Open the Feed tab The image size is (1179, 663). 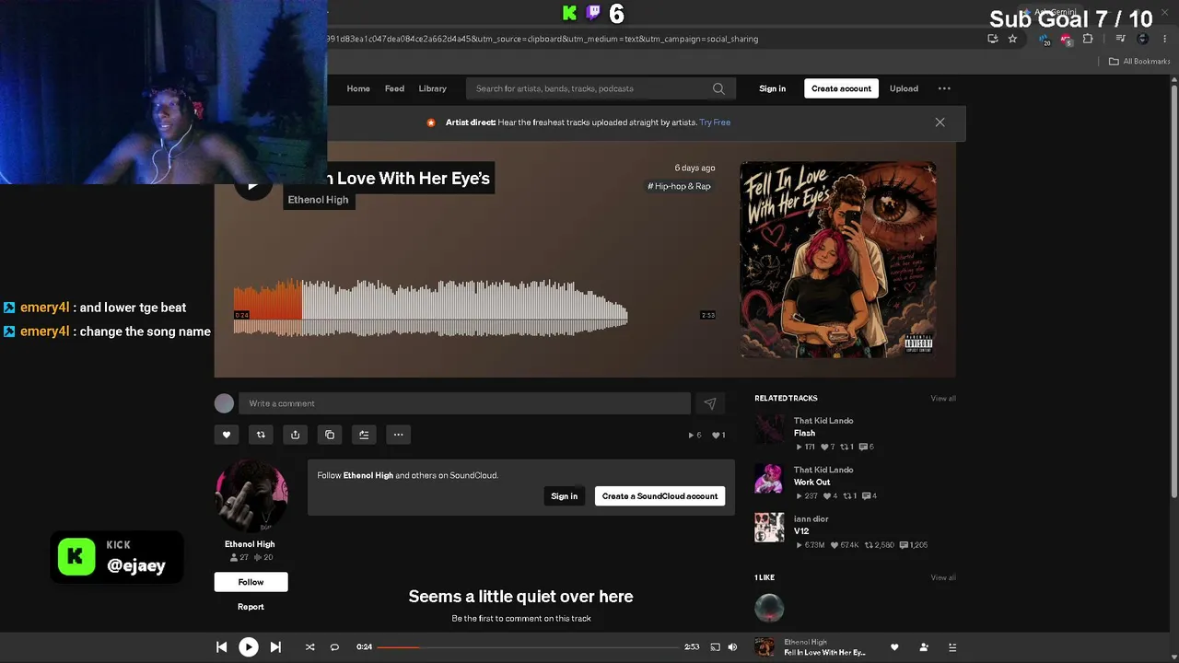click(x=394, y=88)
